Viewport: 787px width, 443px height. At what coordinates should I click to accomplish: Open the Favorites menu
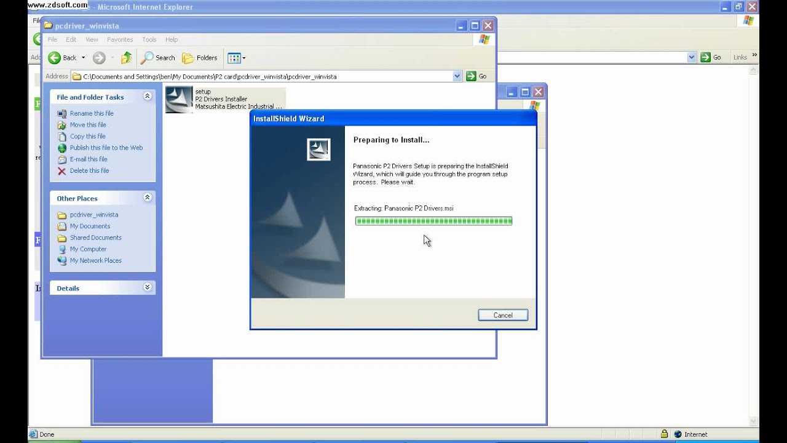pyautogui.click(x=120, y=39)
